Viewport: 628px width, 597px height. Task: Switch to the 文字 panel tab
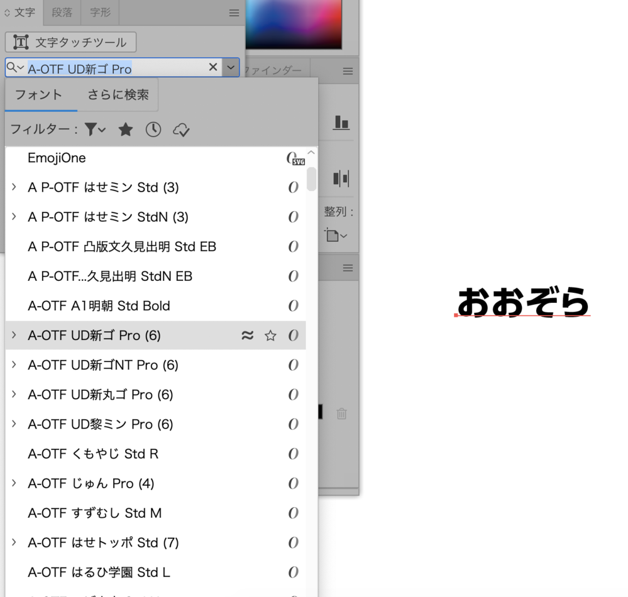[25, 13]
